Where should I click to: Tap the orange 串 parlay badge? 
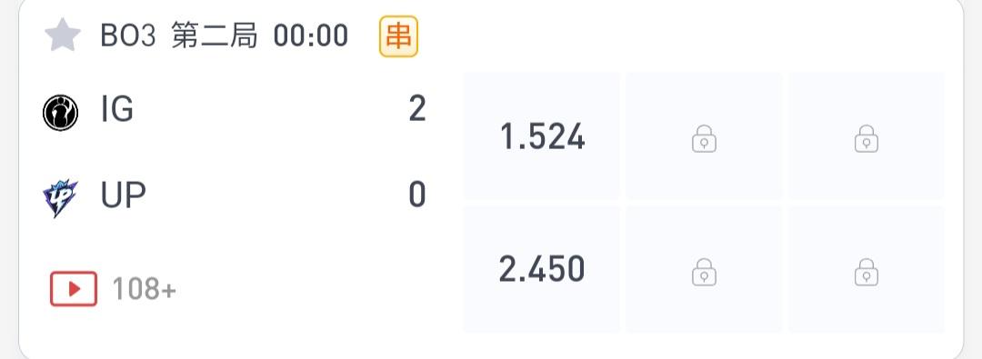(398, 36)
